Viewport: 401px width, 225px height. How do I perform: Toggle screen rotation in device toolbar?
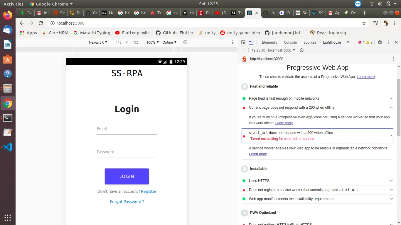[x=185, y=42]
